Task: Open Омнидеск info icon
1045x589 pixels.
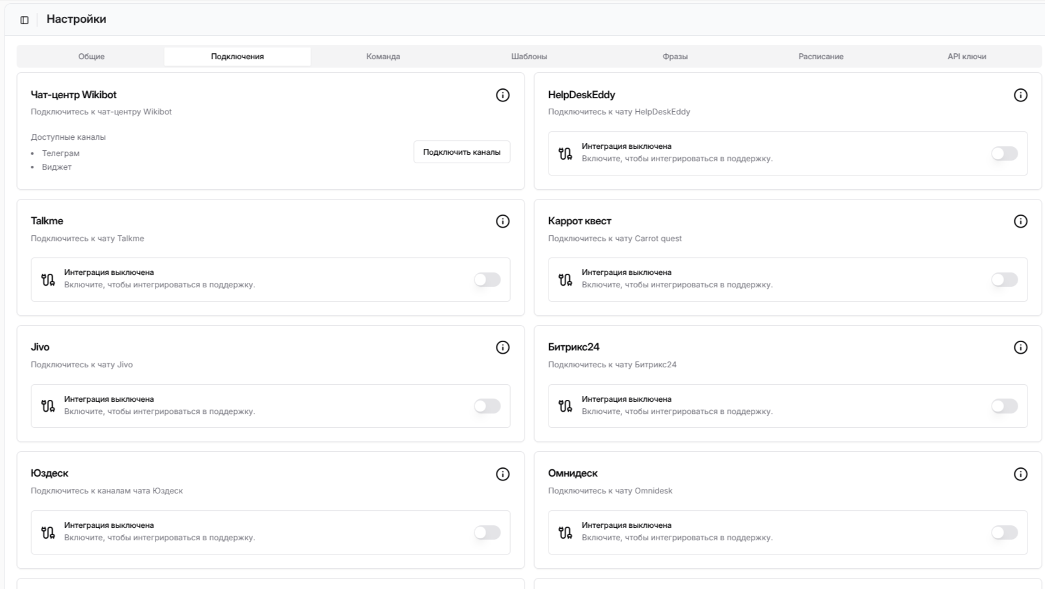Action: [1020, 474]
